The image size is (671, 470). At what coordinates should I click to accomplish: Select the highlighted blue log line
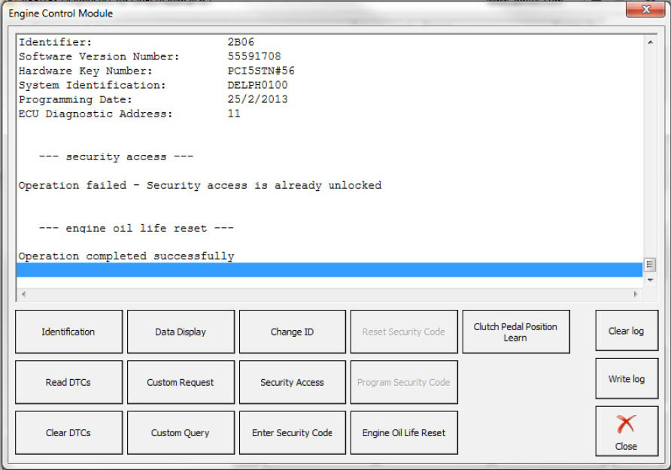[x=329, y=270]
